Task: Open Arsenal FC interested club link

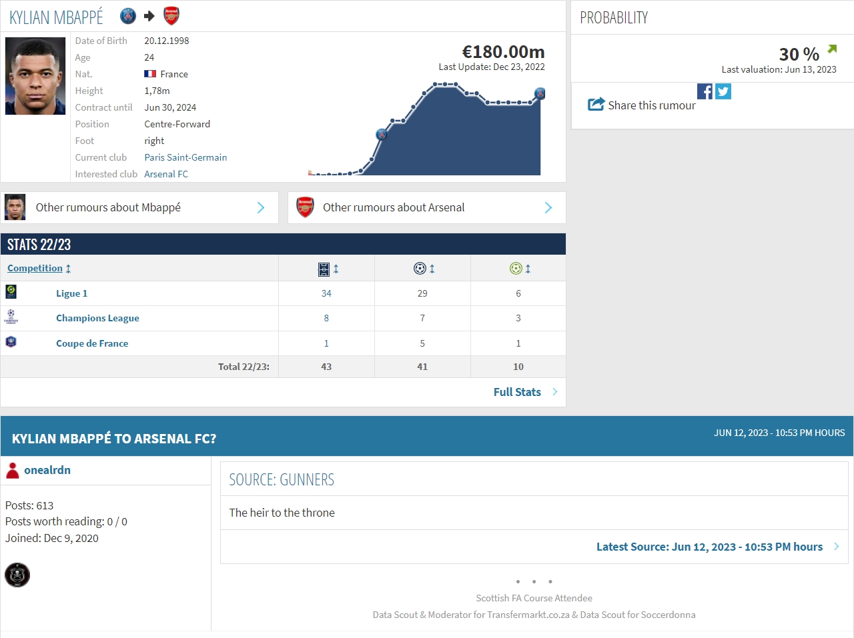Action: pos(166,174)
